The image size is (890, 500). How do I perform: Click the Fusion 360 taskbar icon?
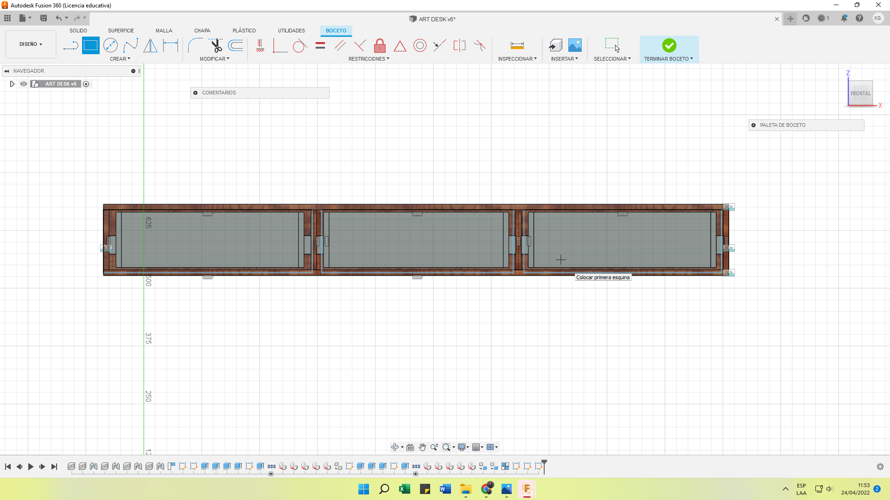click(528, 489)
